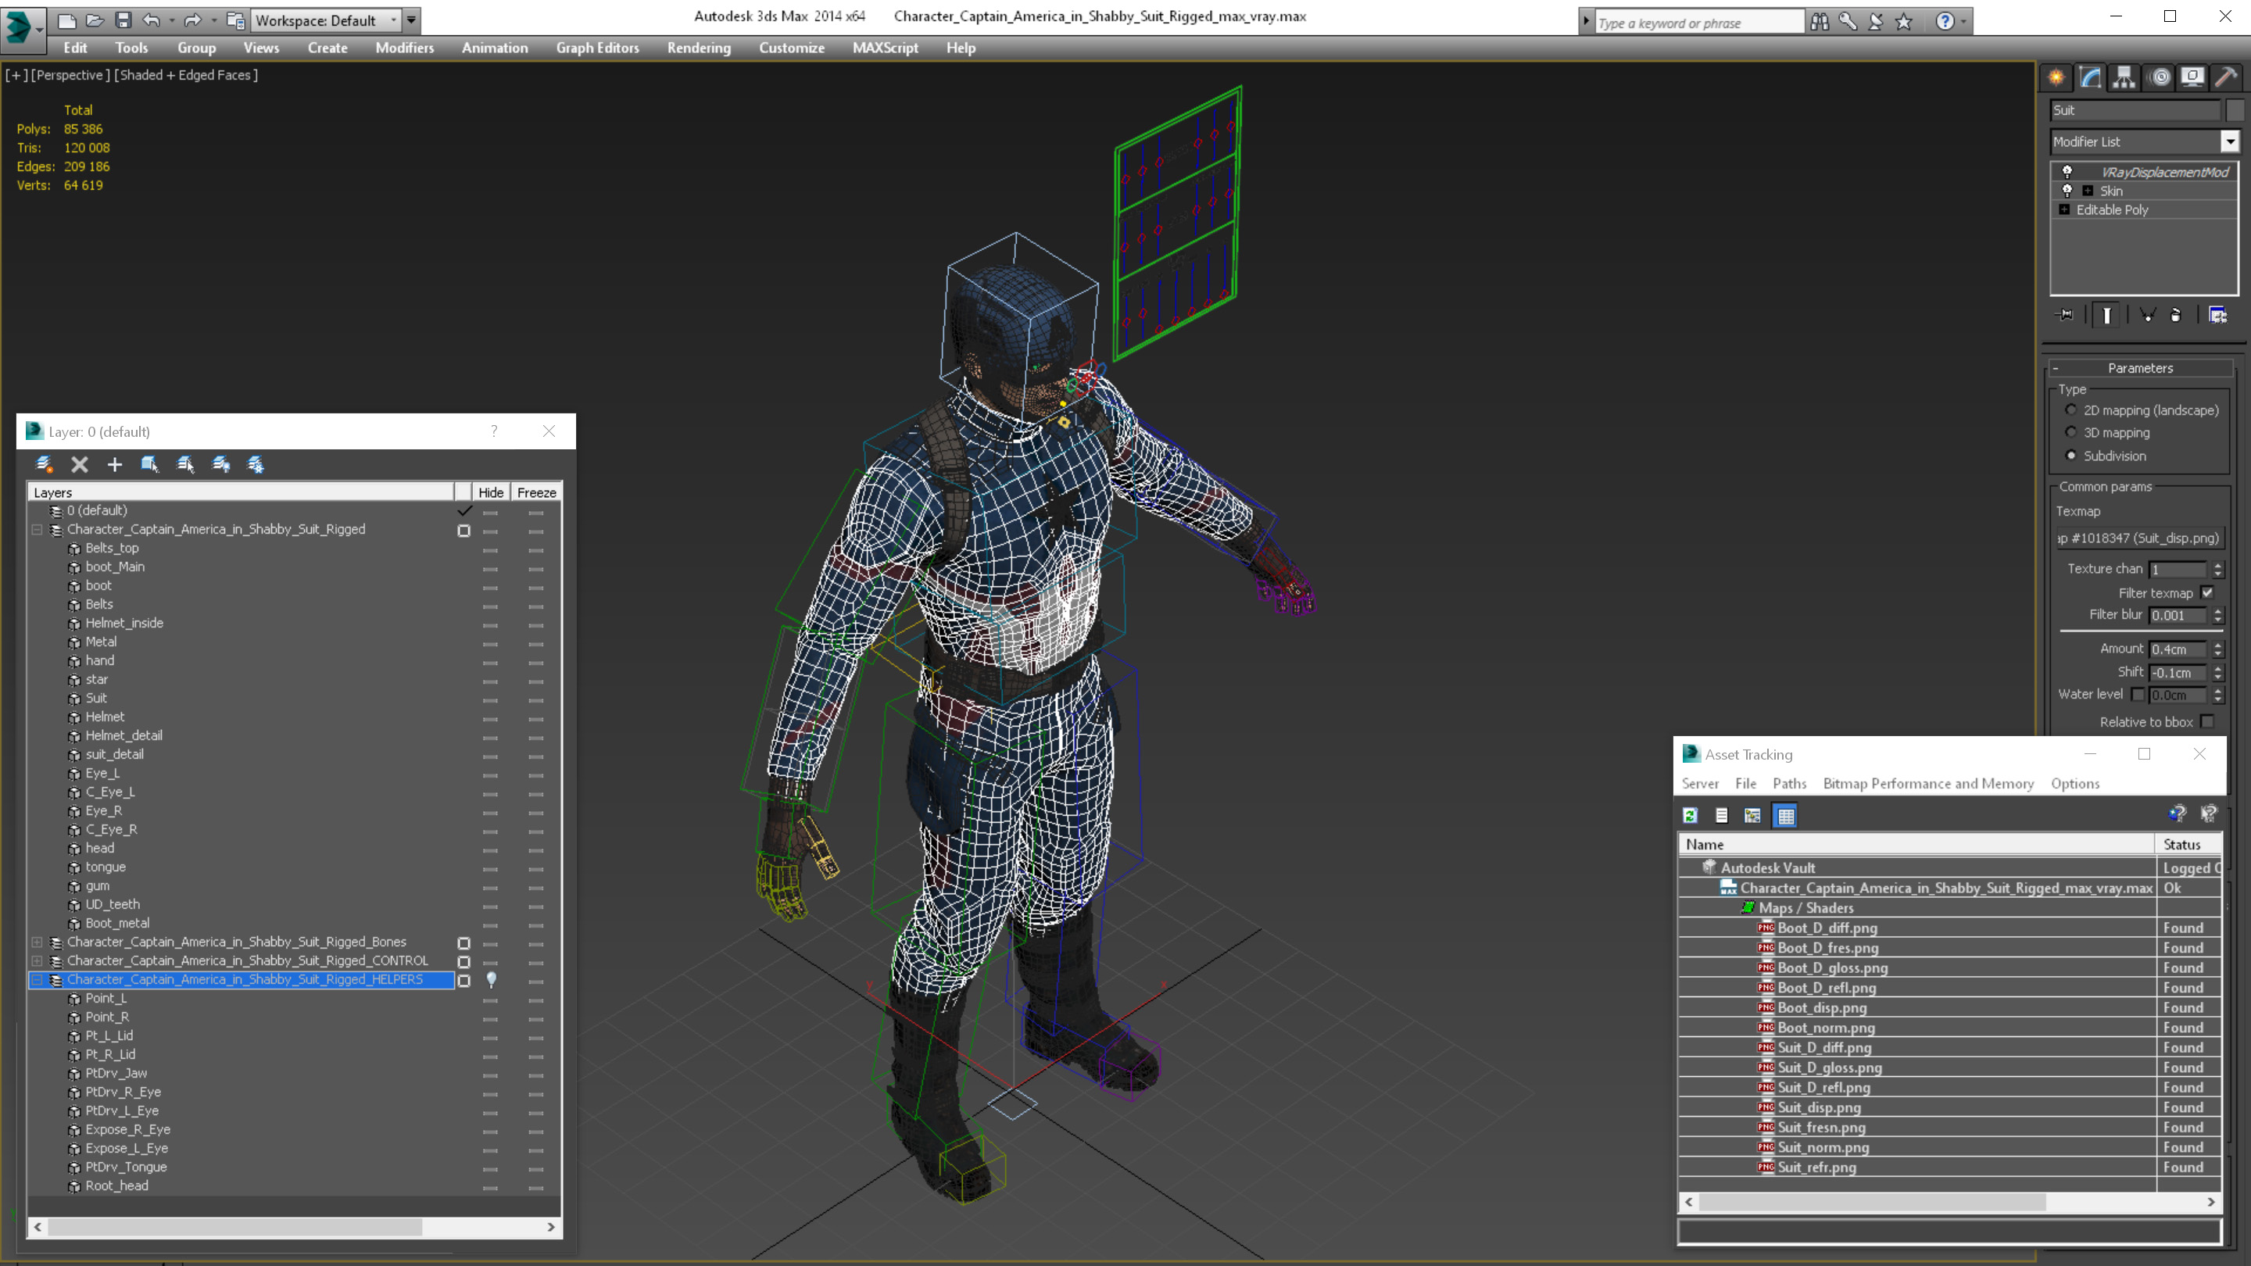Click Configure Modifier Sets icon
The width and height of the screenshot is (2251, 1266).
[x=2218, y=316]
